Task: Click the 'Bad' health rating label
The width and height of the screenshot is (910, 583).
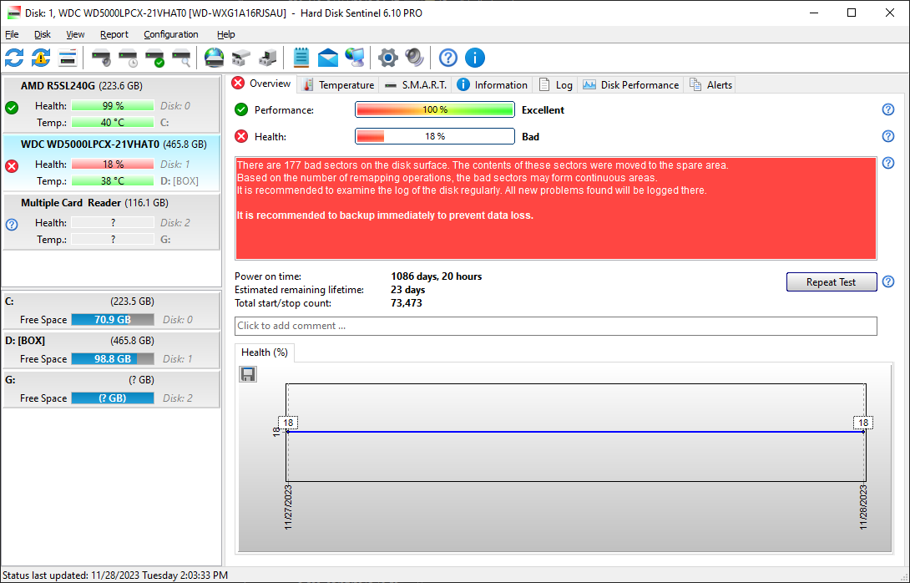Action: click(x=530, y=137)
